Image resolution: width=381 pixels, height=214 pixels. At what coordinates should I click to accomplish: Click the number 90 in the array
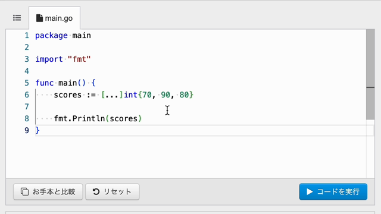(165, 95)
